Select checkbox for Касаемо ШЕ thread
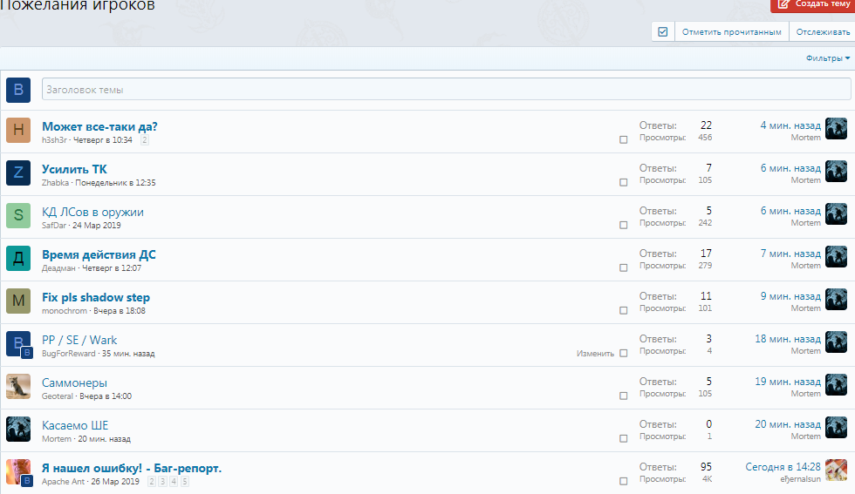Screen dimensions: 855x494 (x=623, y=438)
